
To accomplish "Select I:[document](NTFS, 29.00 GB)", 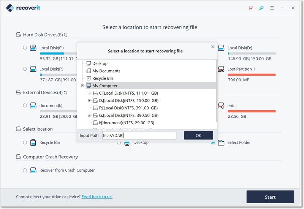I will (x=127, y=123).
